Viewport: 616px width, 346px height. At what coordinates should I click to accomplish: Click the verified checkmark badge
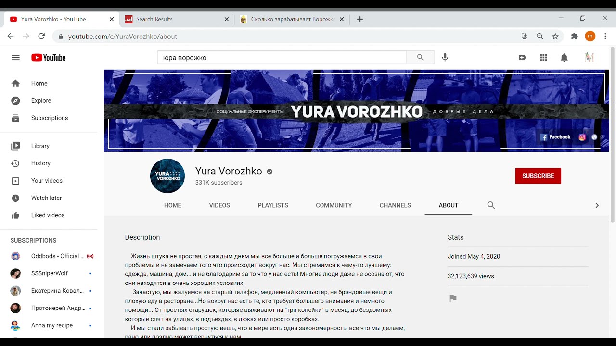coord(269,172)
